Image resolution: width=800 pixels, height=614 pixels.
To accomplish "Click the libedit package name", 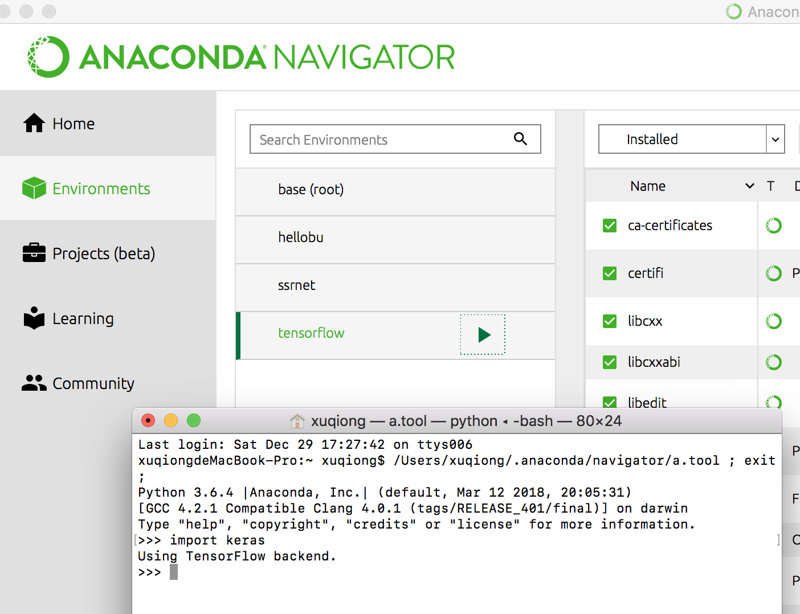I will [x=647, y=402].
